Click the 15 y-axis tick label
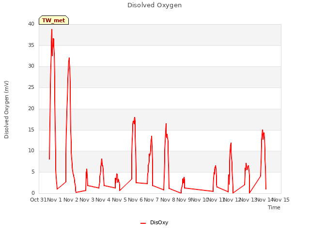This screenshot has width=310, height=232. click(x=31, y=130)
